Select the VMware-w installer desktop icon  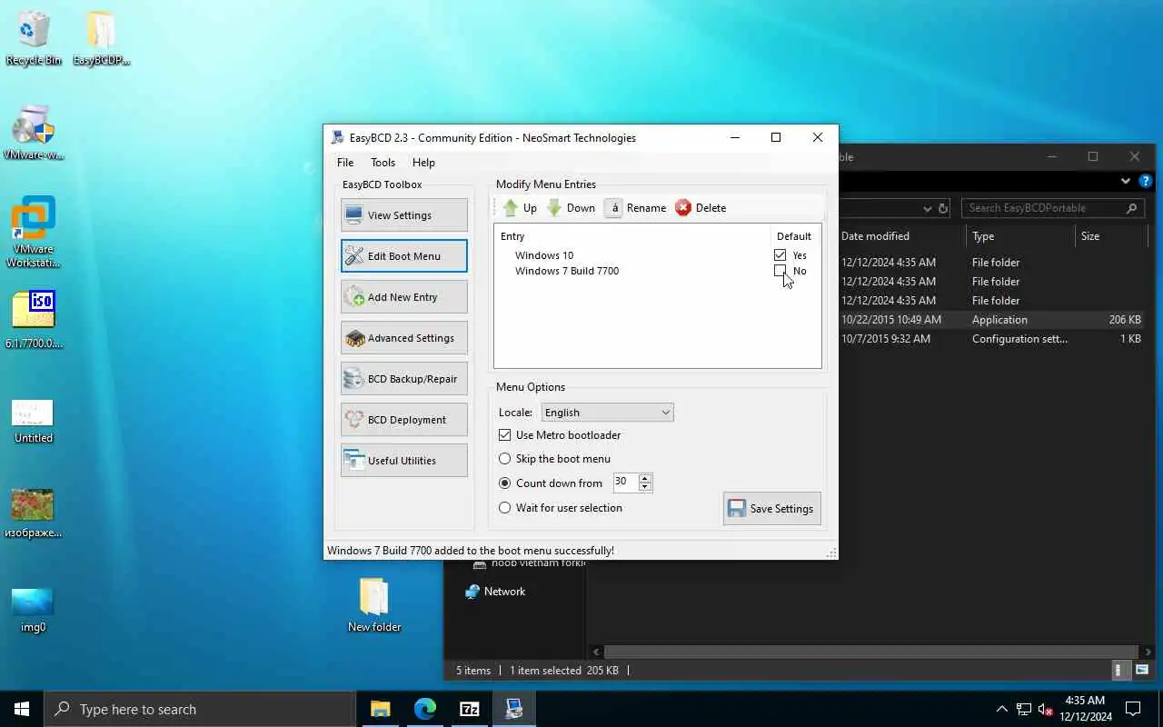coord(34,133)
